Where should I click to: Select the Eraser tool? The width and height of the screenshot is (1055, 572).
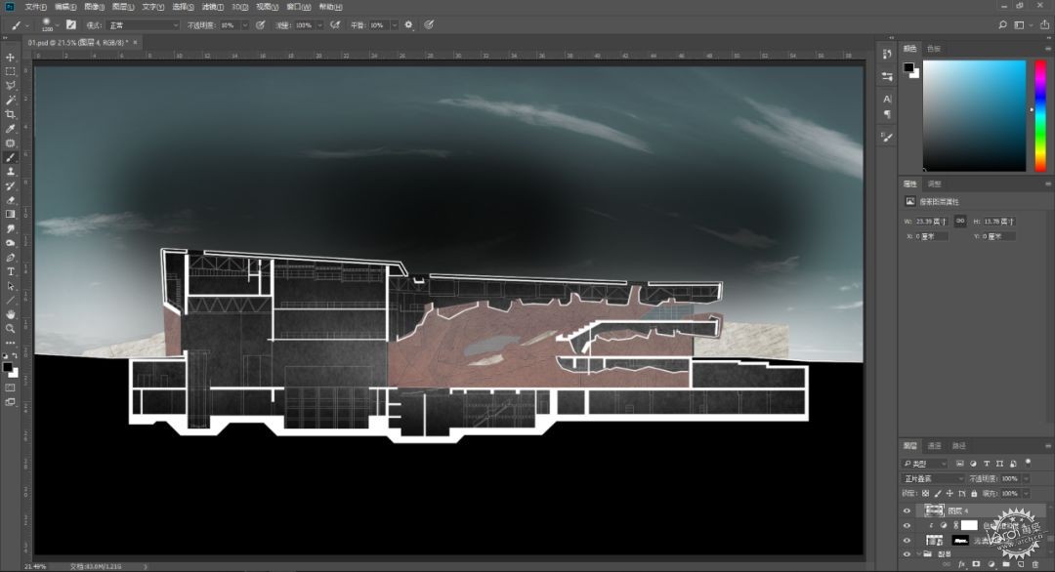(10, 200)
